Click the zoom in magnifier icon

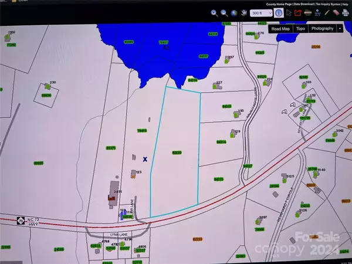[214, 12]
